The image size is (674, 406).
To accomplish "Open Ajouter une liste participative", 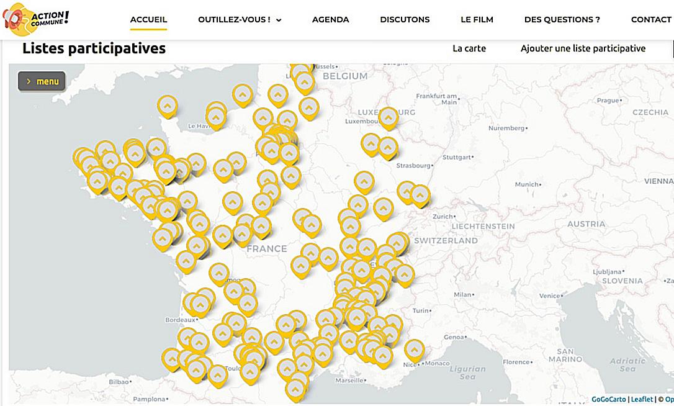I will 583,48.
